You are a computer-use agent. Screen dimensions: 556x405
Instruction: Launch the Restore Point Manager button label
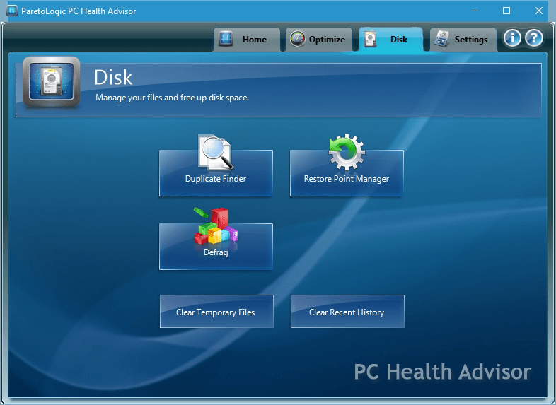(347, 179)
